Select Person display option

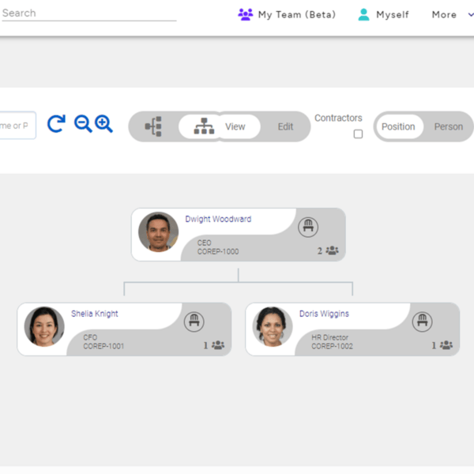pyautogui.click(x=449, y=126)
